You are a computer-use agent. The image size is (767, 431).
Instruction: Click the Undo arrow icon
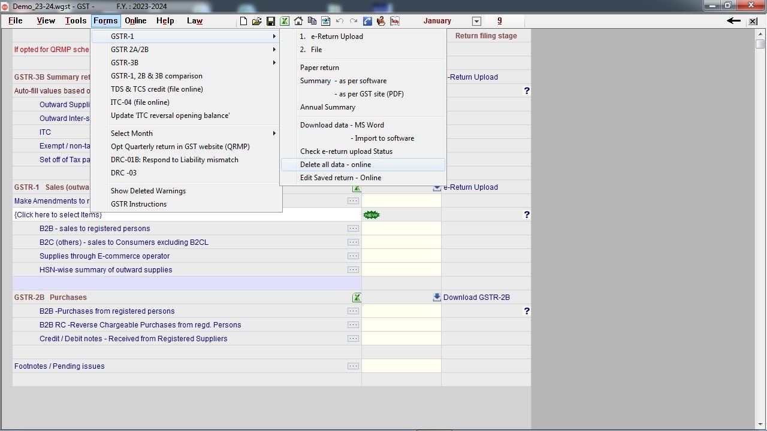tap(340, 21)
